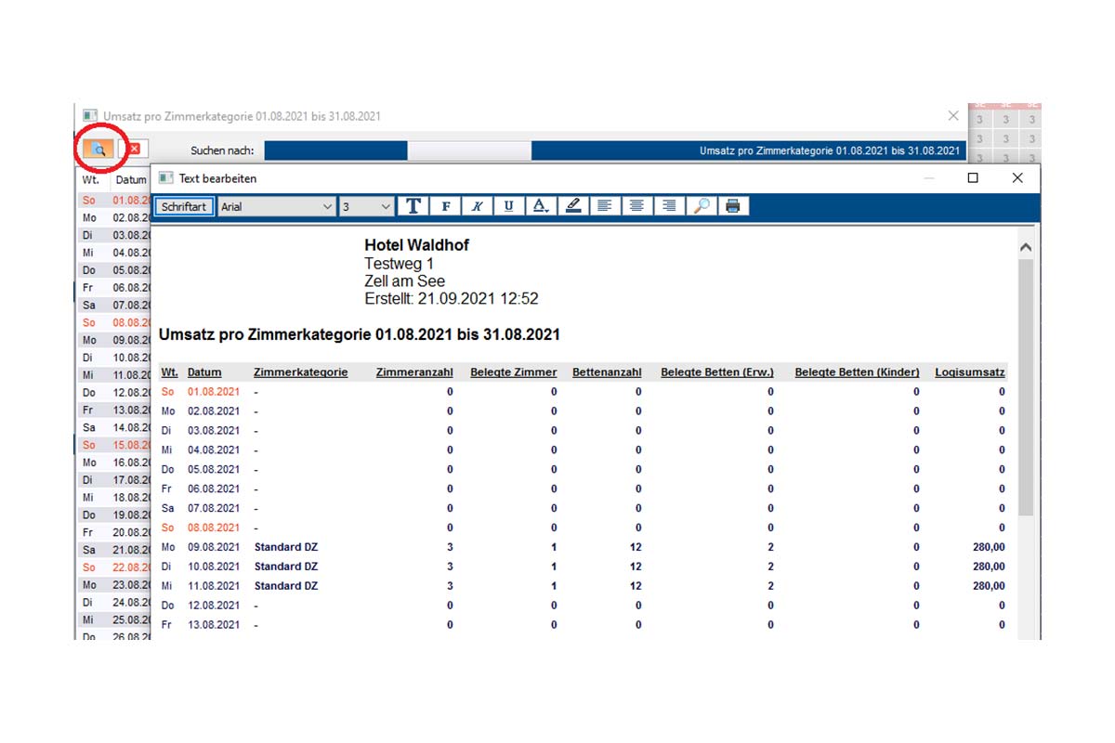This screenshot has width=1115, height=743.
Task: Click the Datum column header in background list
Action: point(131,180)
